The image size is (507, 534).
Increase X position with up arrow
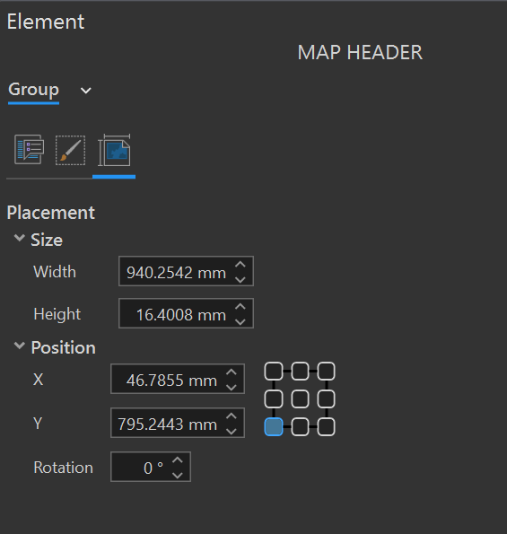point(232,372)
